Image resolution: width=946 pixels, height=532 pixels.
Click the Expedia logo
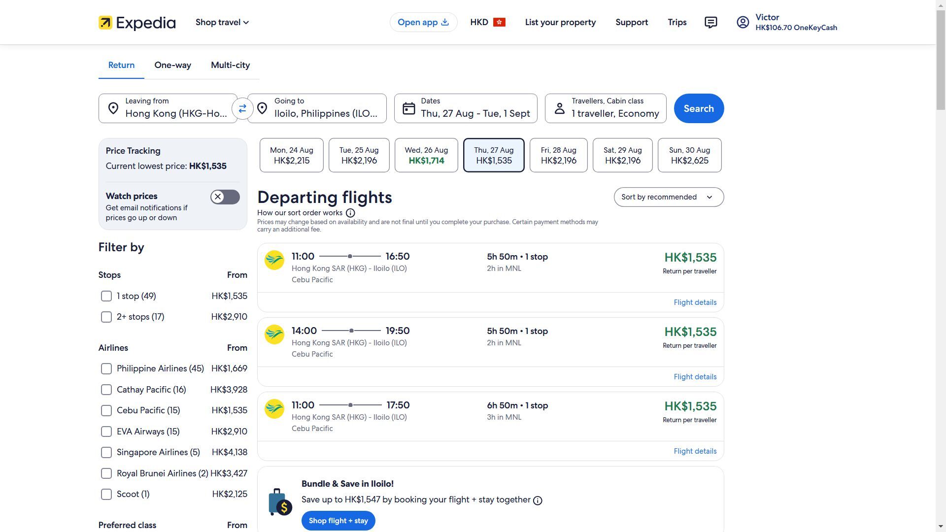137,23
